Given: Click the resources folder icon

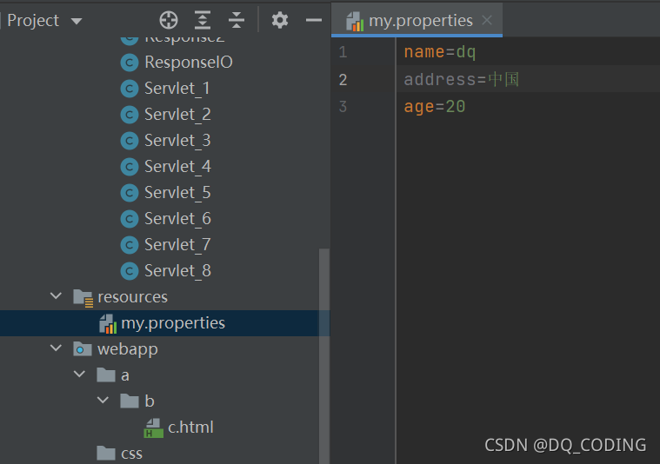Looking at the screenshot, I should (x=83, y=297).
